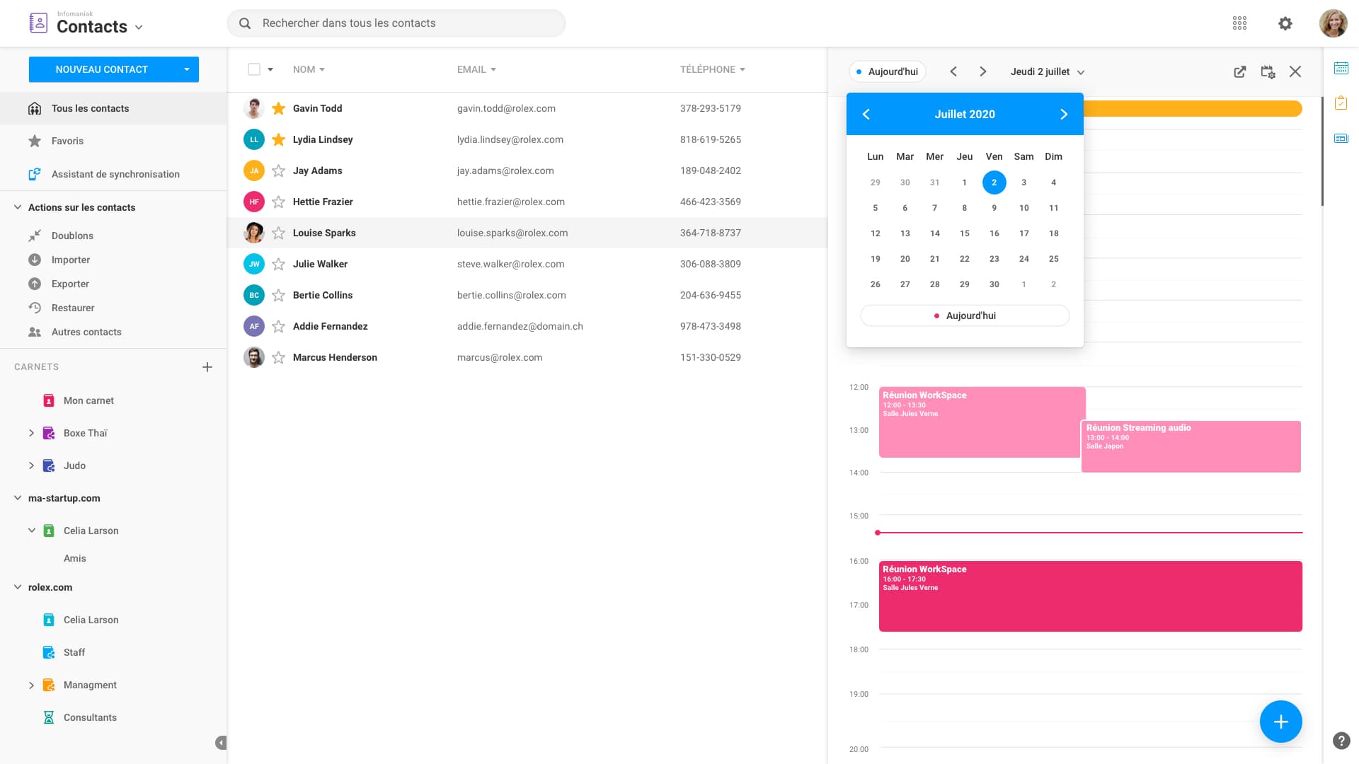Expand the Boxe Thaï carnet
The width and height of the screenshot is (1359, 764).
tap(31, 433)
